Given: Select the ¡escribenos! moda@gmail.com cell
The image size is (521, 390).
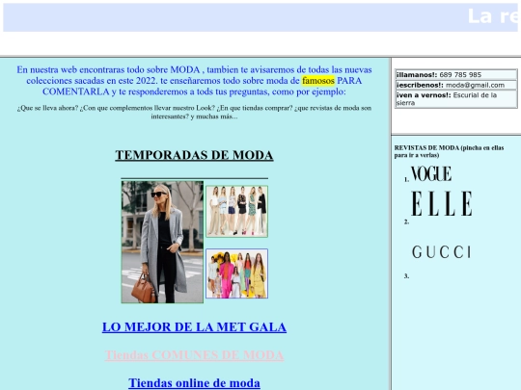Looking at the screenshot, I should pyautogui.click(x=455, y=85).
